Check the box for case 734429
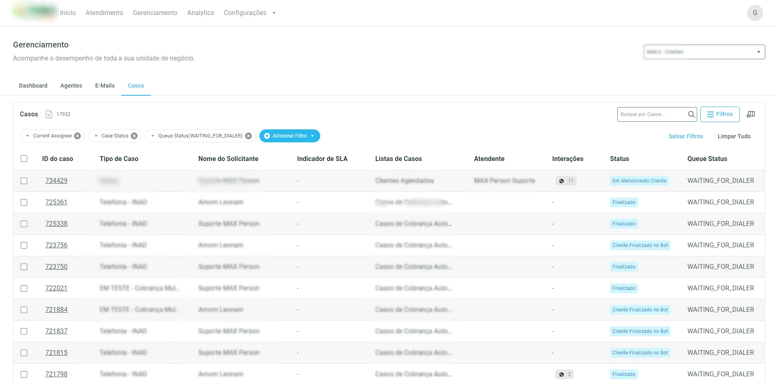The image size is (775, 382). (24, 181)
